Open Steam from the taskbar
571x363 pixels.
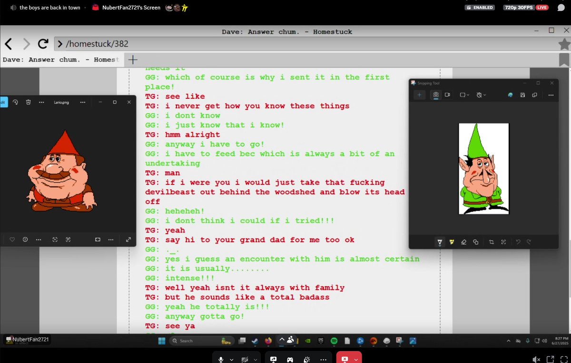click(255, 341)
